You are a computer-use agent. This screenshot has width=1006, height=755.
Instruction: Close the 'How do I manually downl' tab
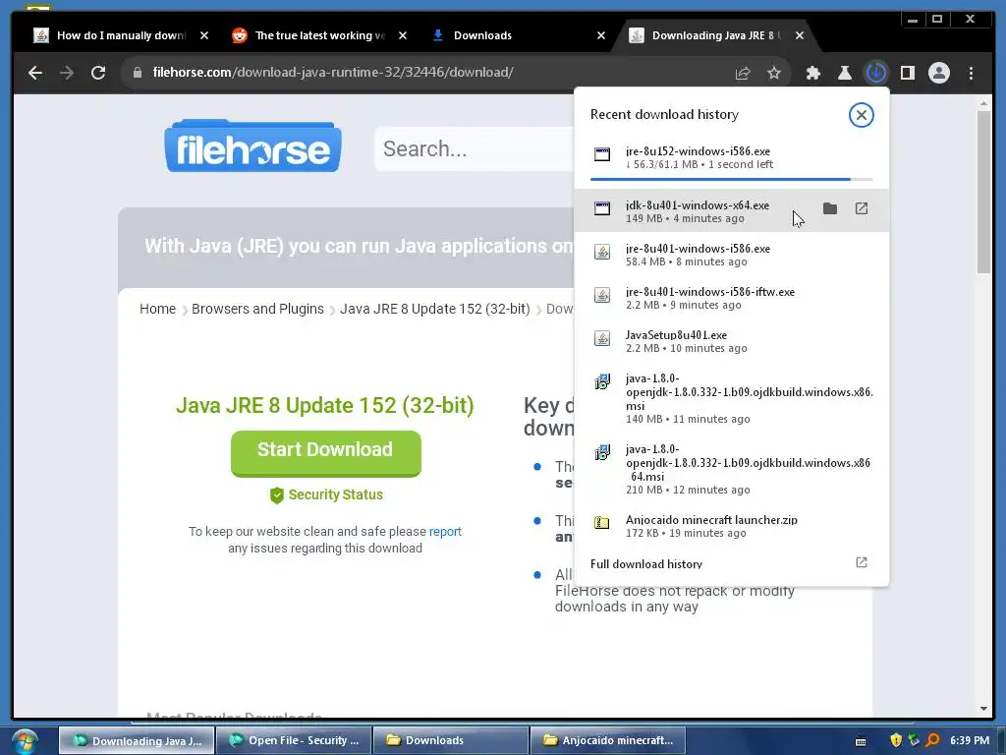pyautogui.click(x=204, y=36)
